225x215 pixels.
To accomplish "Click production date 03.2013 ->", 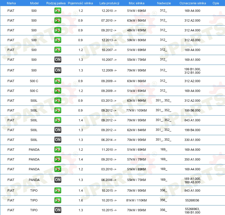I will click(109, 101).
